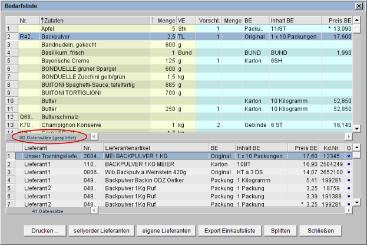Image resolution: width=367 pixels, height=245 pixels.
Task: Click blue dot for Wib.Backpulv.a.Weinstein row
Action: [x=348, y=172]
